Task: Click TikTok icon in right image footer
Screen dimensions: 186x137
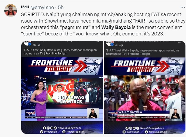Action: tap(138, 128)
